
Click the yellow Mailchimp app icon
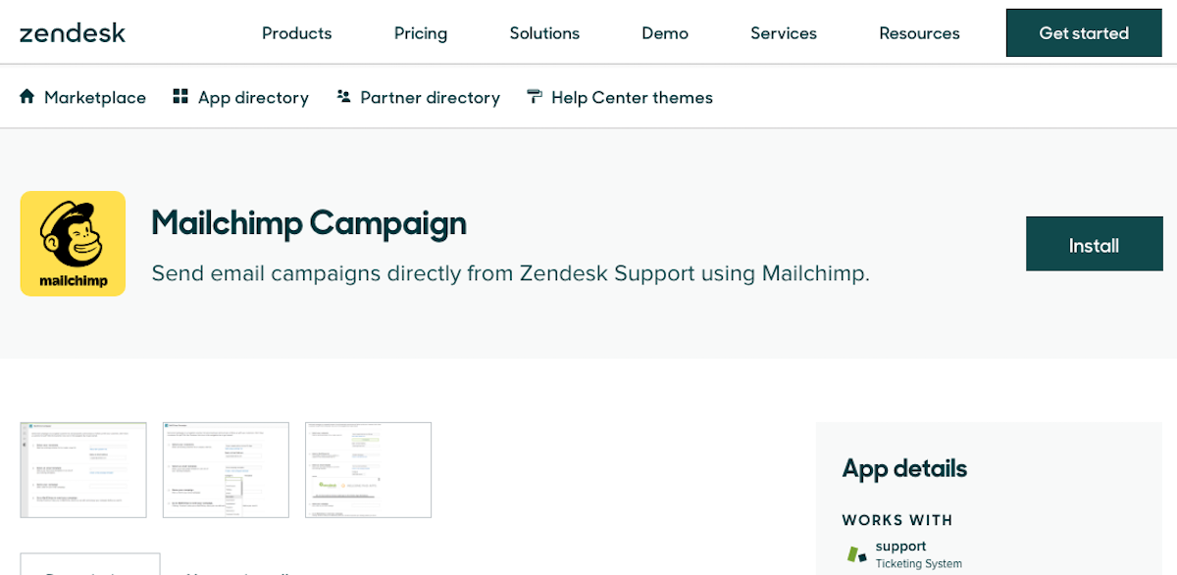pyautogui.click(x=73, y=243)
